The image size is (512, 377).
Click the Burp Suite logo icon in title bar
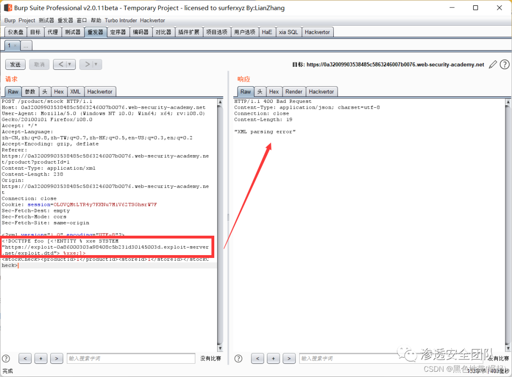pos(8,8)
